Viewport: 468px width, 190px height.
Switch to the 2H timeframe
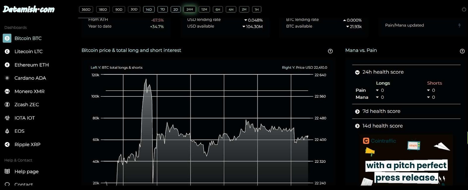[244, 9]
